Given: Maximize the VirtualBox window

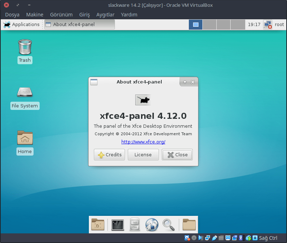Looking at the screenshot, I should [18, 5].
